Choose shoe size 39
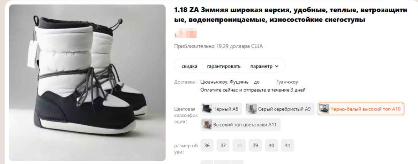Image resolution: width=418 pixels, height=164 pixels. [x=255, y=146]
